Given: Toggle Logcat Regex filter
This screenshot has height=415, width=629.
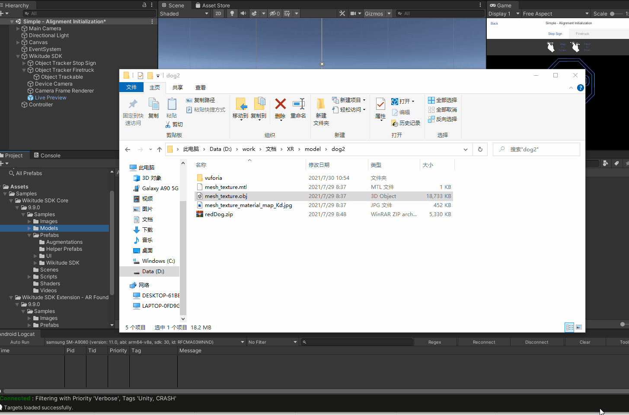Looking at the screenshot, I should coord(434,342).
